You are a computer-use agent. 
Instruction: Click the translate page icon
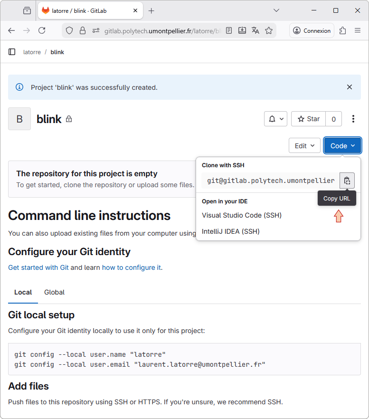click(255, 30)
